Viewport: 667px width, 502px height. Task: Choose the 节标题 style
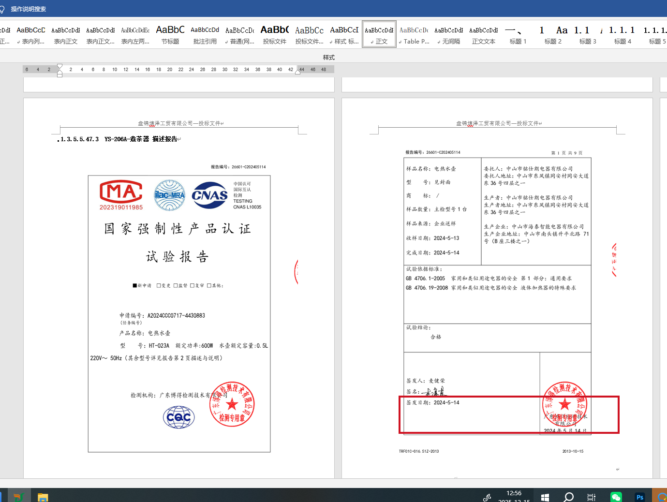(170, 35)
